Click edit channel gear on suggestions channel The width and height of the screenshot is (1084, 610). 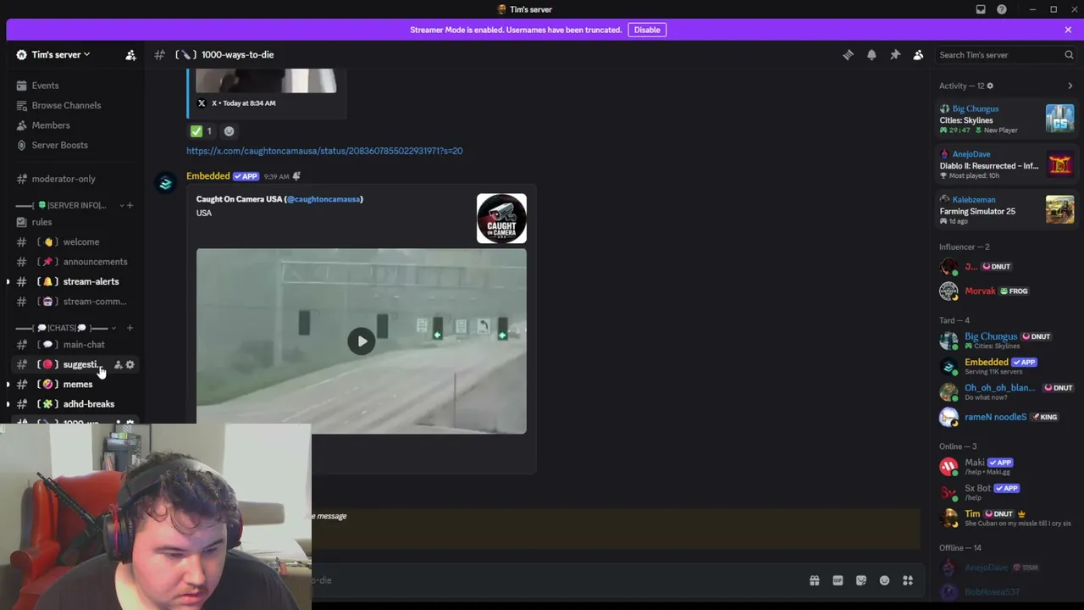(130, 364)
